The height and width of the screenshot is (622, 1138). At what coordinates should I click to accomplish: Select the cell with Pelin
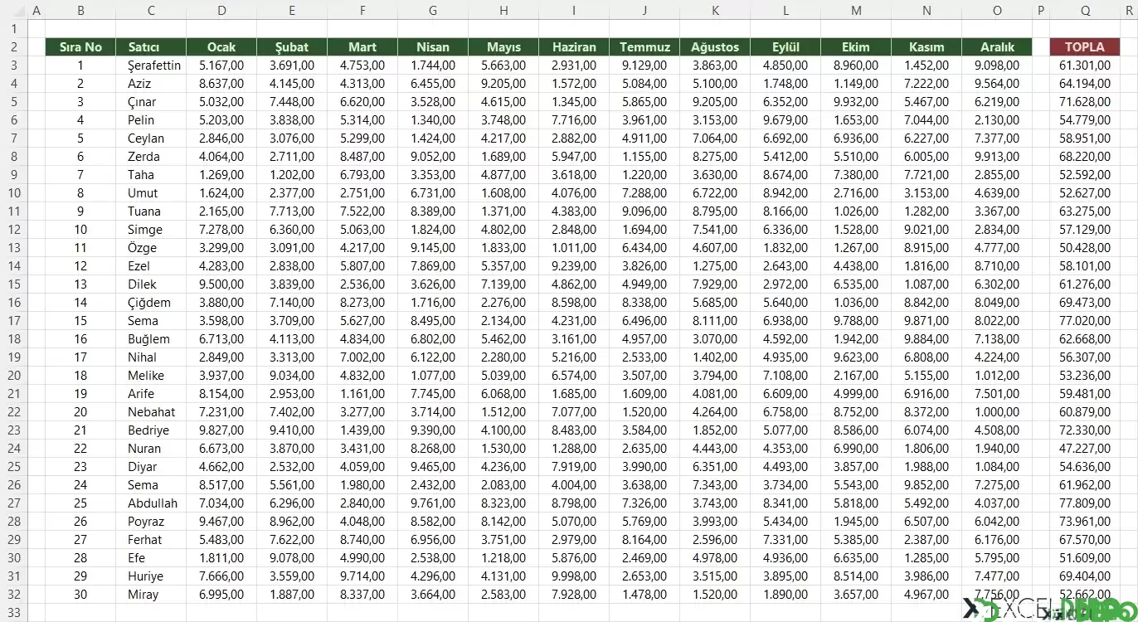(x=151, y=120)
